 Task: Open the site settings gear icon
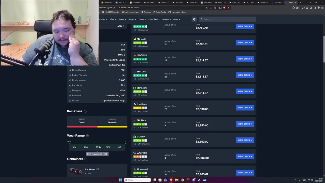194,19
